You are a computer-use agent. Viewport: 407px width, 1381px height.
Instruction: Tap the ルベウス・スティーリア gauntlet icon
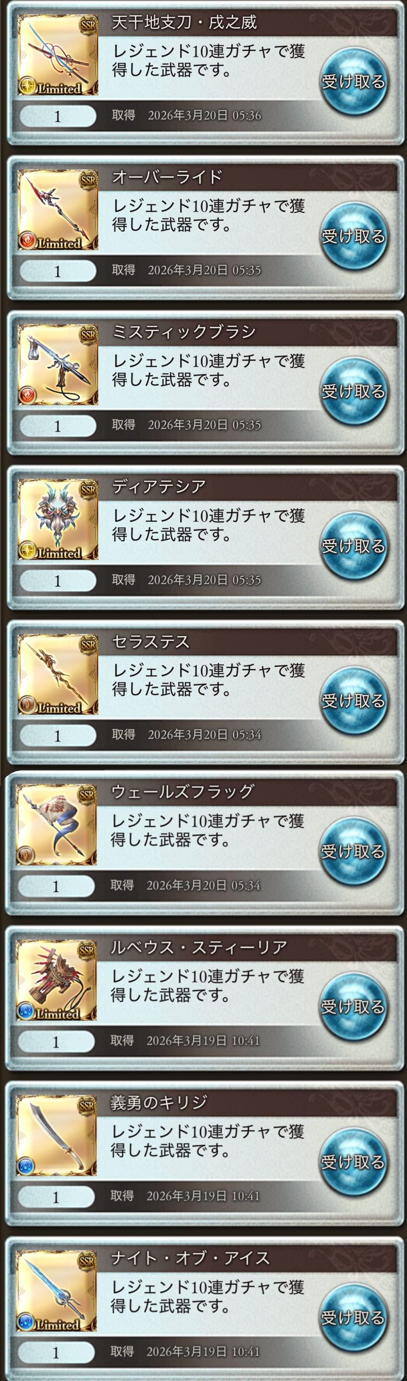[56, 980]
